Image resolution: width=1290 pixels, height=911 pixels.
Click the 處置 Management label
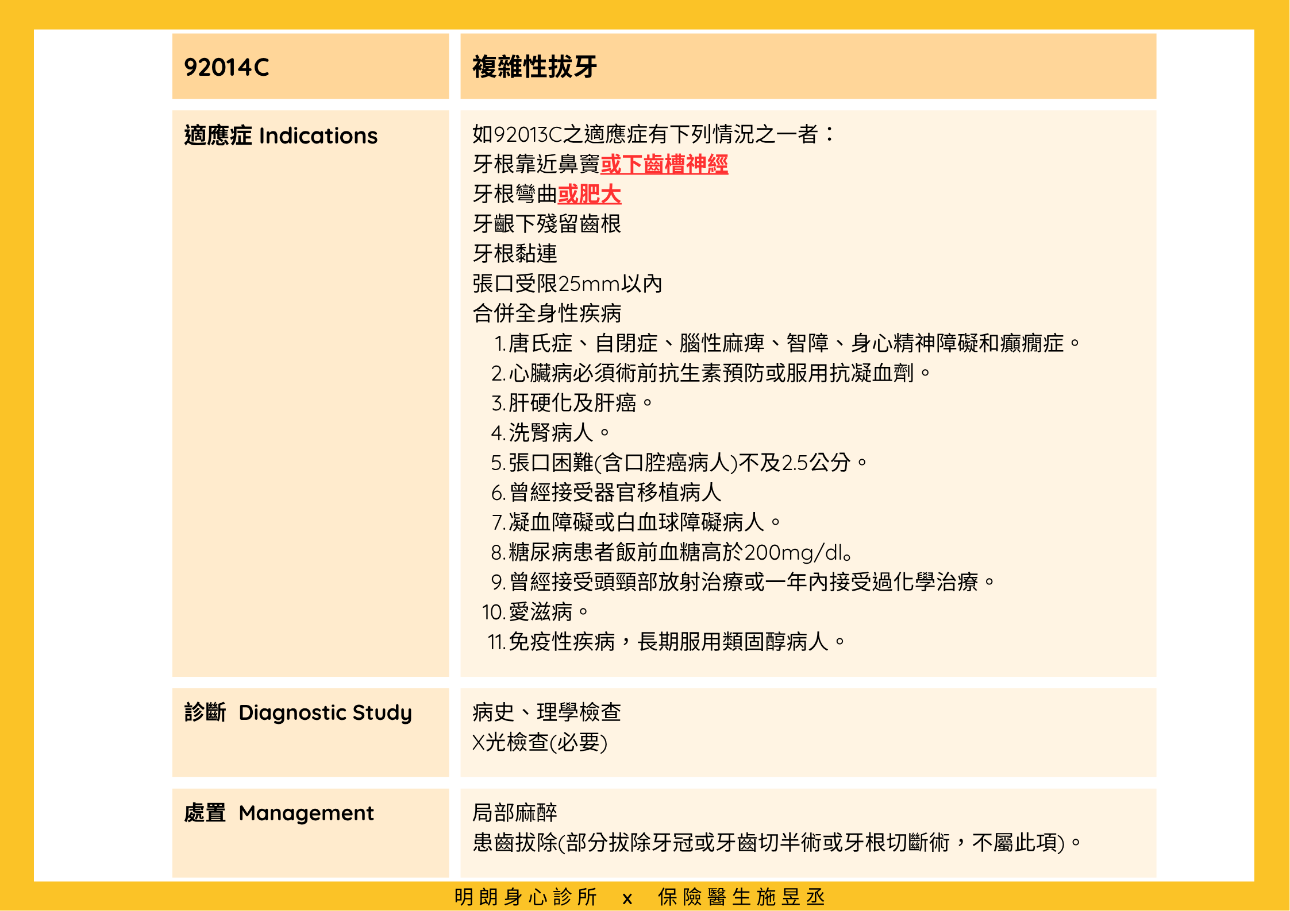(x=279, y=813)
